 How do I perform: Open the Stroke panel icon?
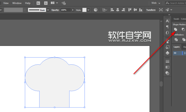[167, 61]
